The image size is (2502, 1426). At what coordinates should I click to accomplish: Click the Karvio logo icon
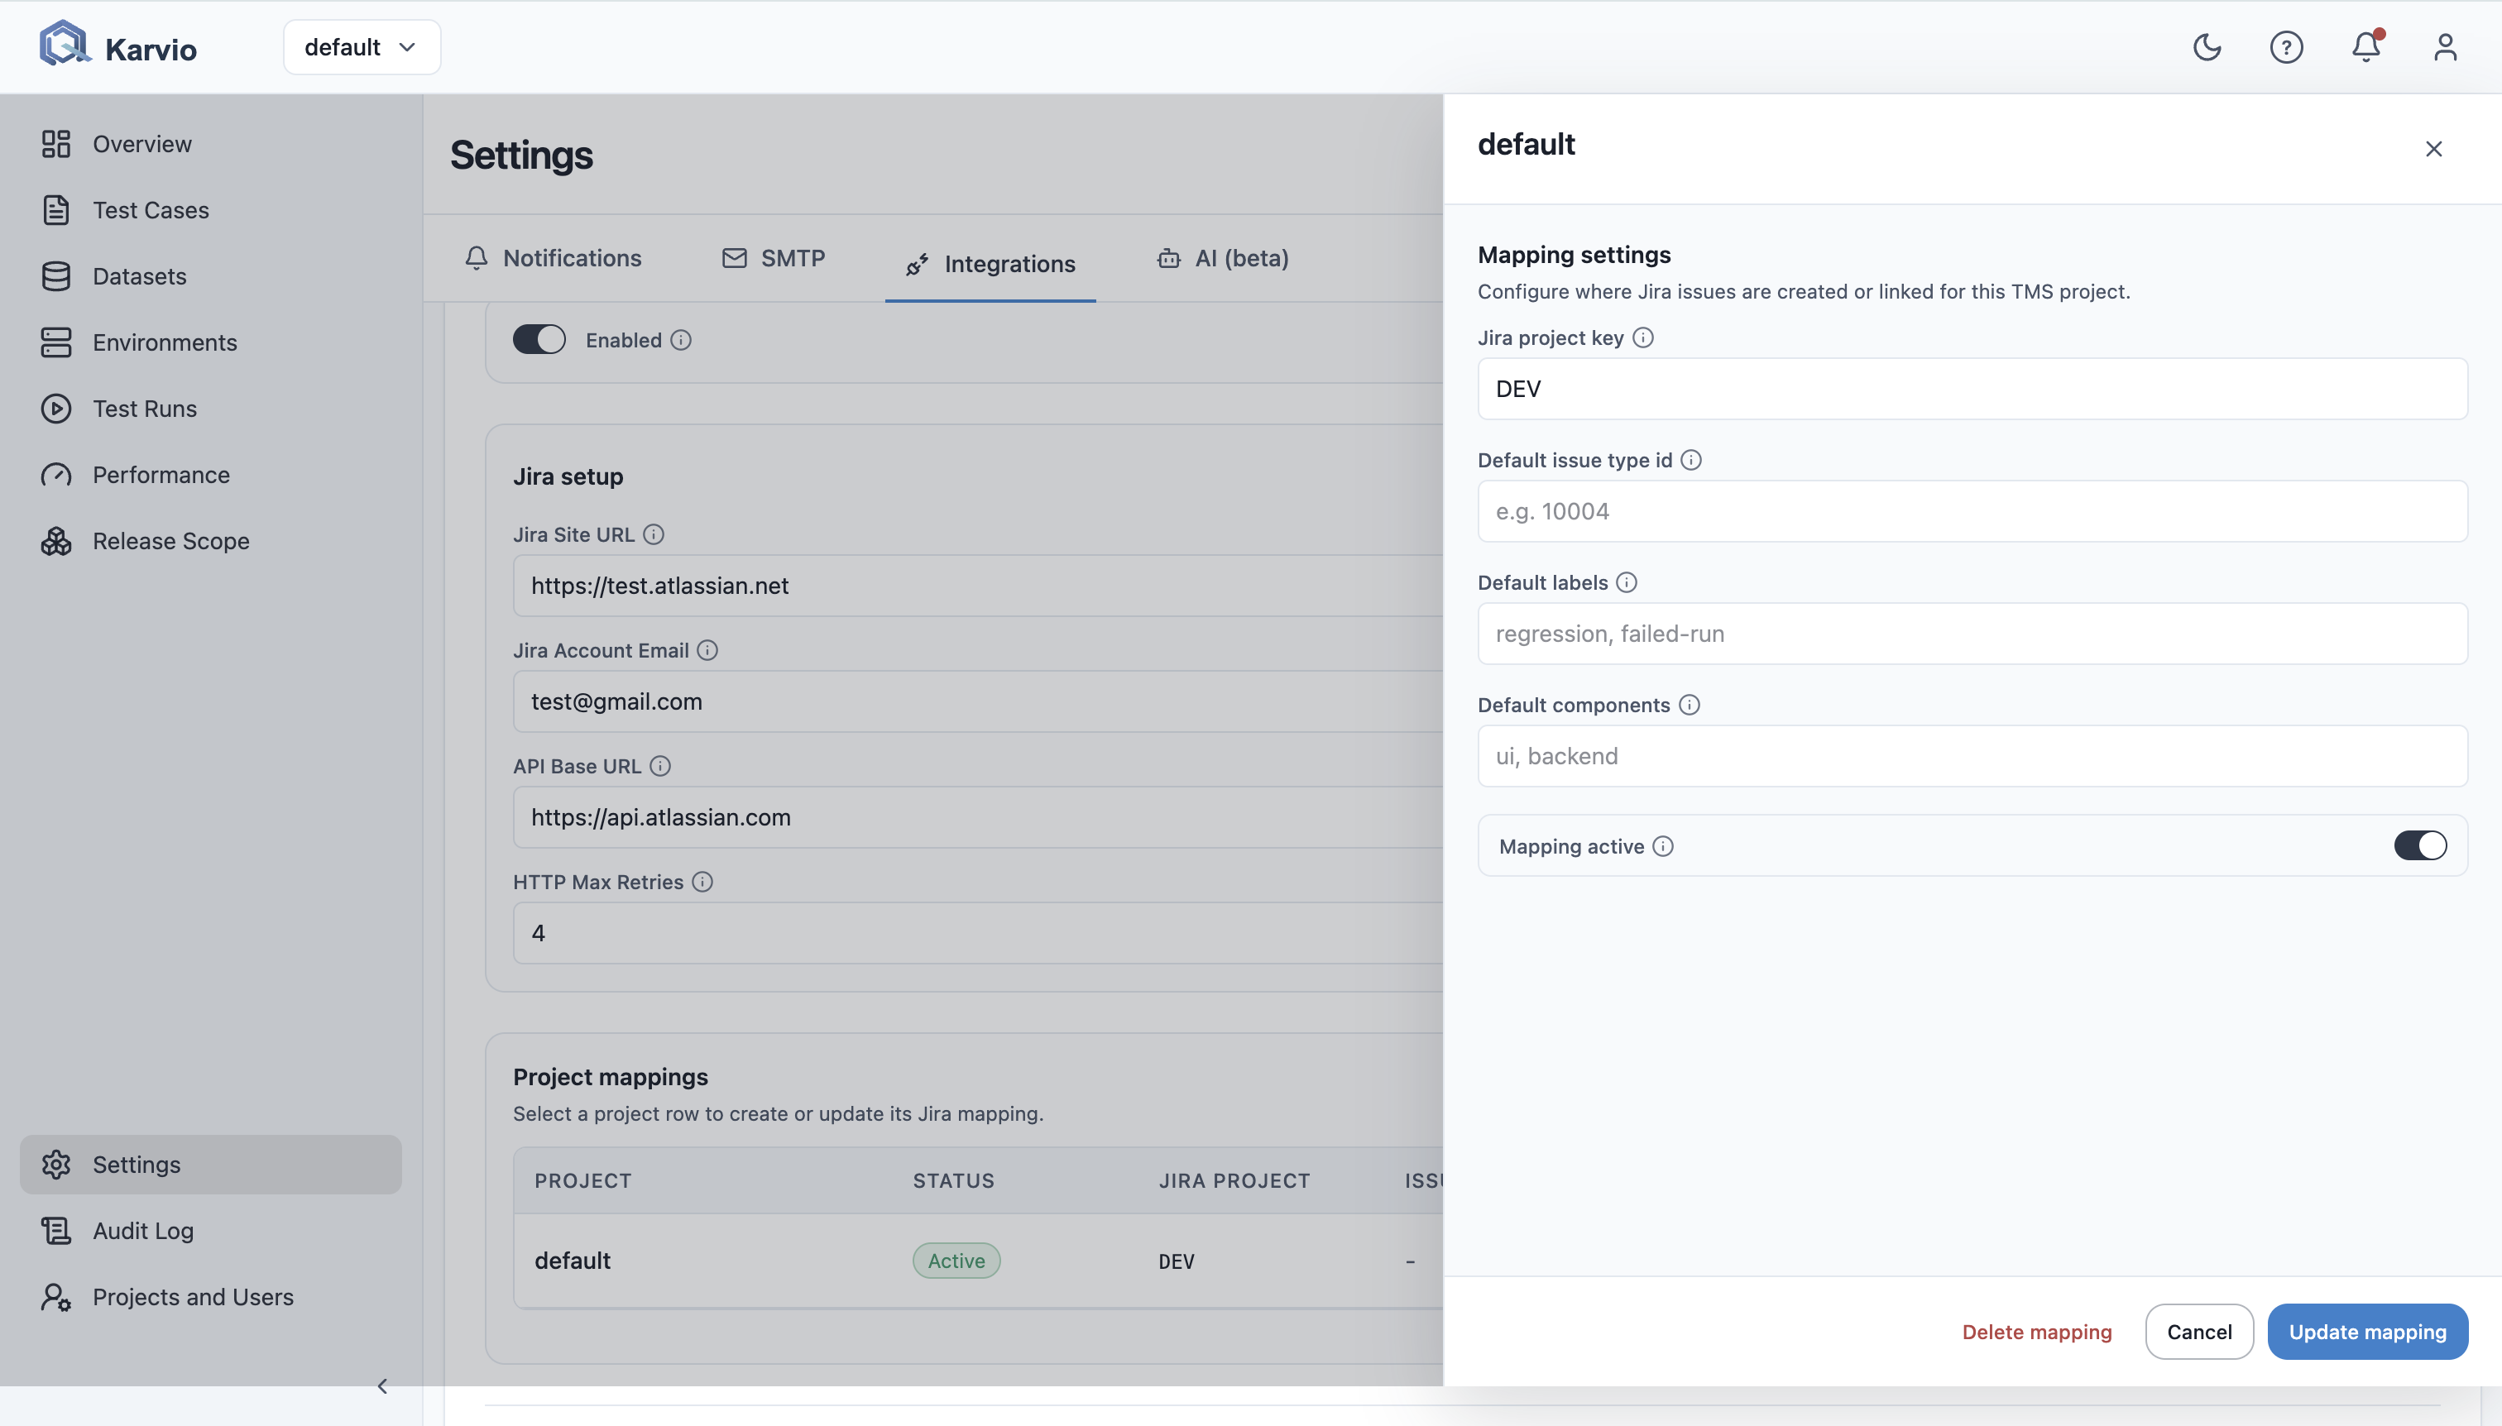click(x=64, y=44)
